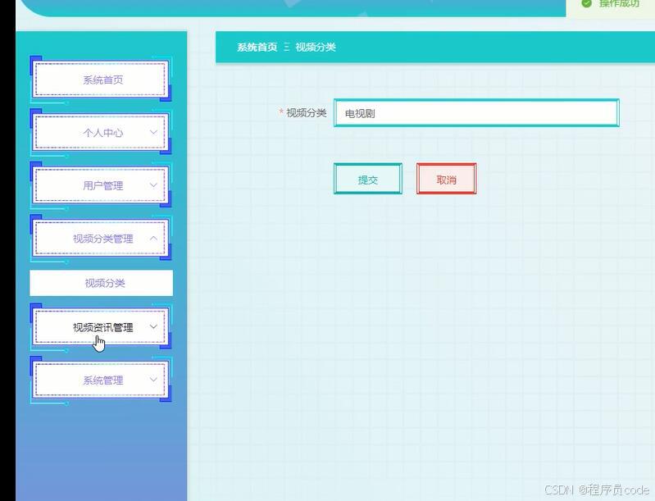Open the 视频资讯管理 sidebar menu

pos(101,327)
